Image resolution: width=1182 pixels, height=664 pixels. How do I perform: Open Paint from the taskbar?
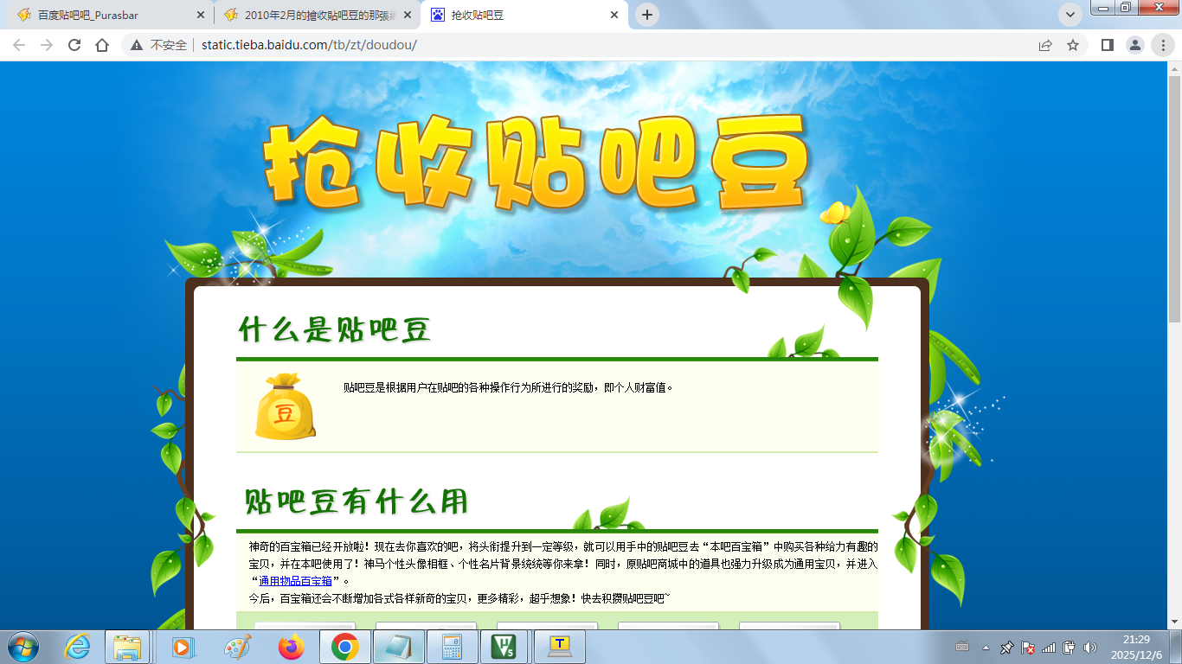(237, 647)
